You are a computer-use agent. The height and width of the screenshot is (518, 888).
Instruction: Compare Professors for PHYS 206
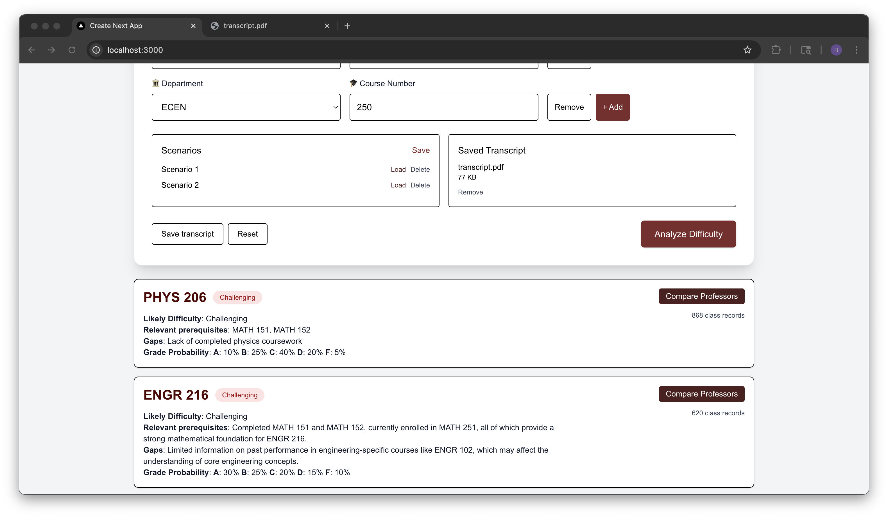tap(701, 296)
